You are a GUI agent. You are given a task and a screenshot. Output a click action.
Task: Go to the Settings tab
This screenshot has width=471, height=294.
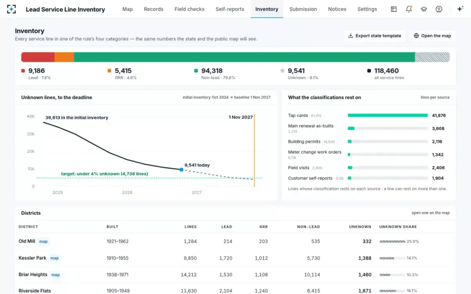(x=367, y=9)
